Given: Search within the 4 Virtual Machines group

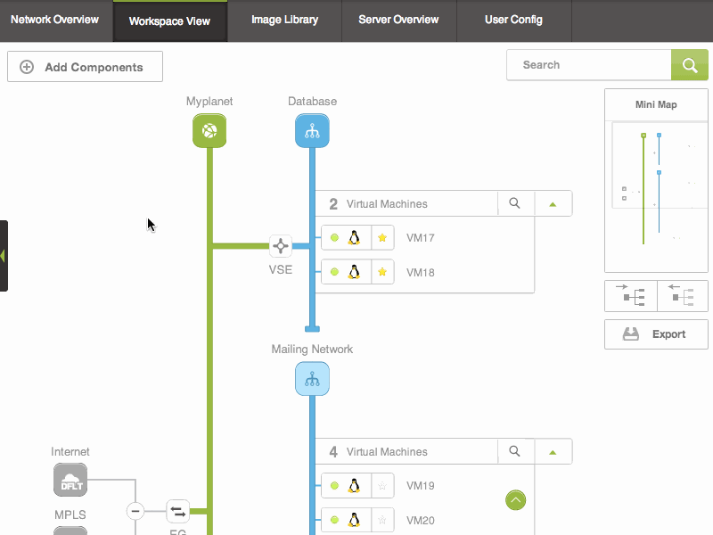Looking at the screenshot, I should [515, 451].
